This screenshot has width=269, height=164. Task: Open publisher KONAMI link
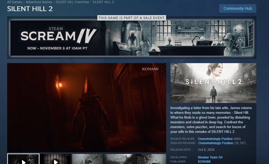pyautogui.click(x=204, y=162)
